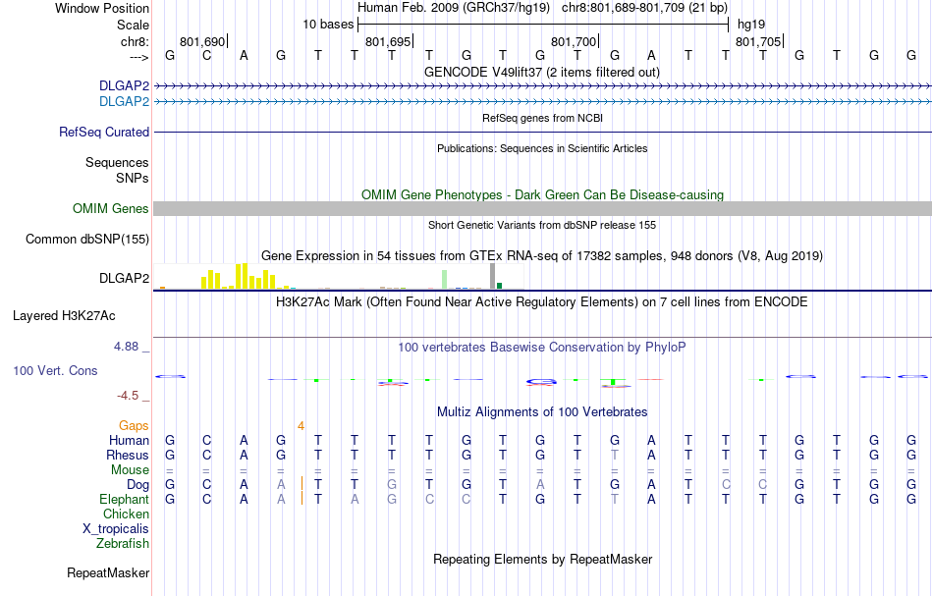Click Publications: Sequences in Scientific Articles title
The height and width of the screenshot is (596, 933).
(x=542, y=148)
